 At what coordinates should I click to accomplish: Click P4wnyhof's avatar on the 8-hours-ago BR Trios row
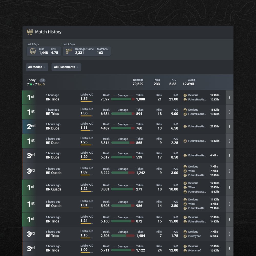(x=185, y=236)
